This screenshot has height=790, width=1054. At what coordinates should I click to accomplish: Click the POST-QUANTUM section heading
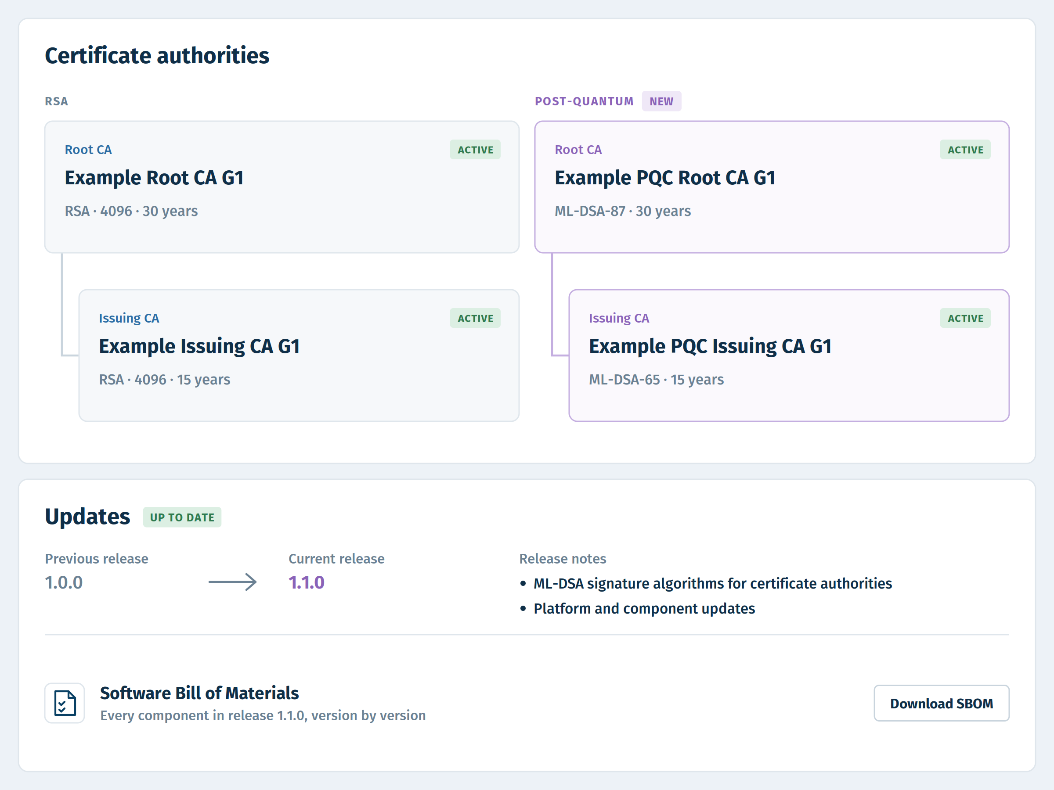click(584, 101)
